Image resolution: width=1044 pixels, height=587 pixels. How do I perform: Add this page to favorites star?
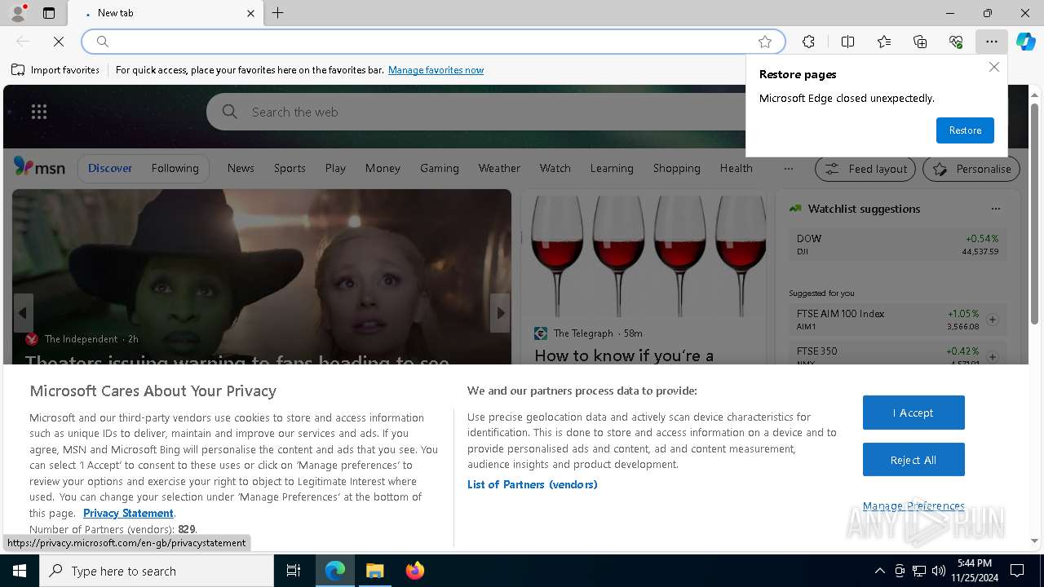coord(765,42)
